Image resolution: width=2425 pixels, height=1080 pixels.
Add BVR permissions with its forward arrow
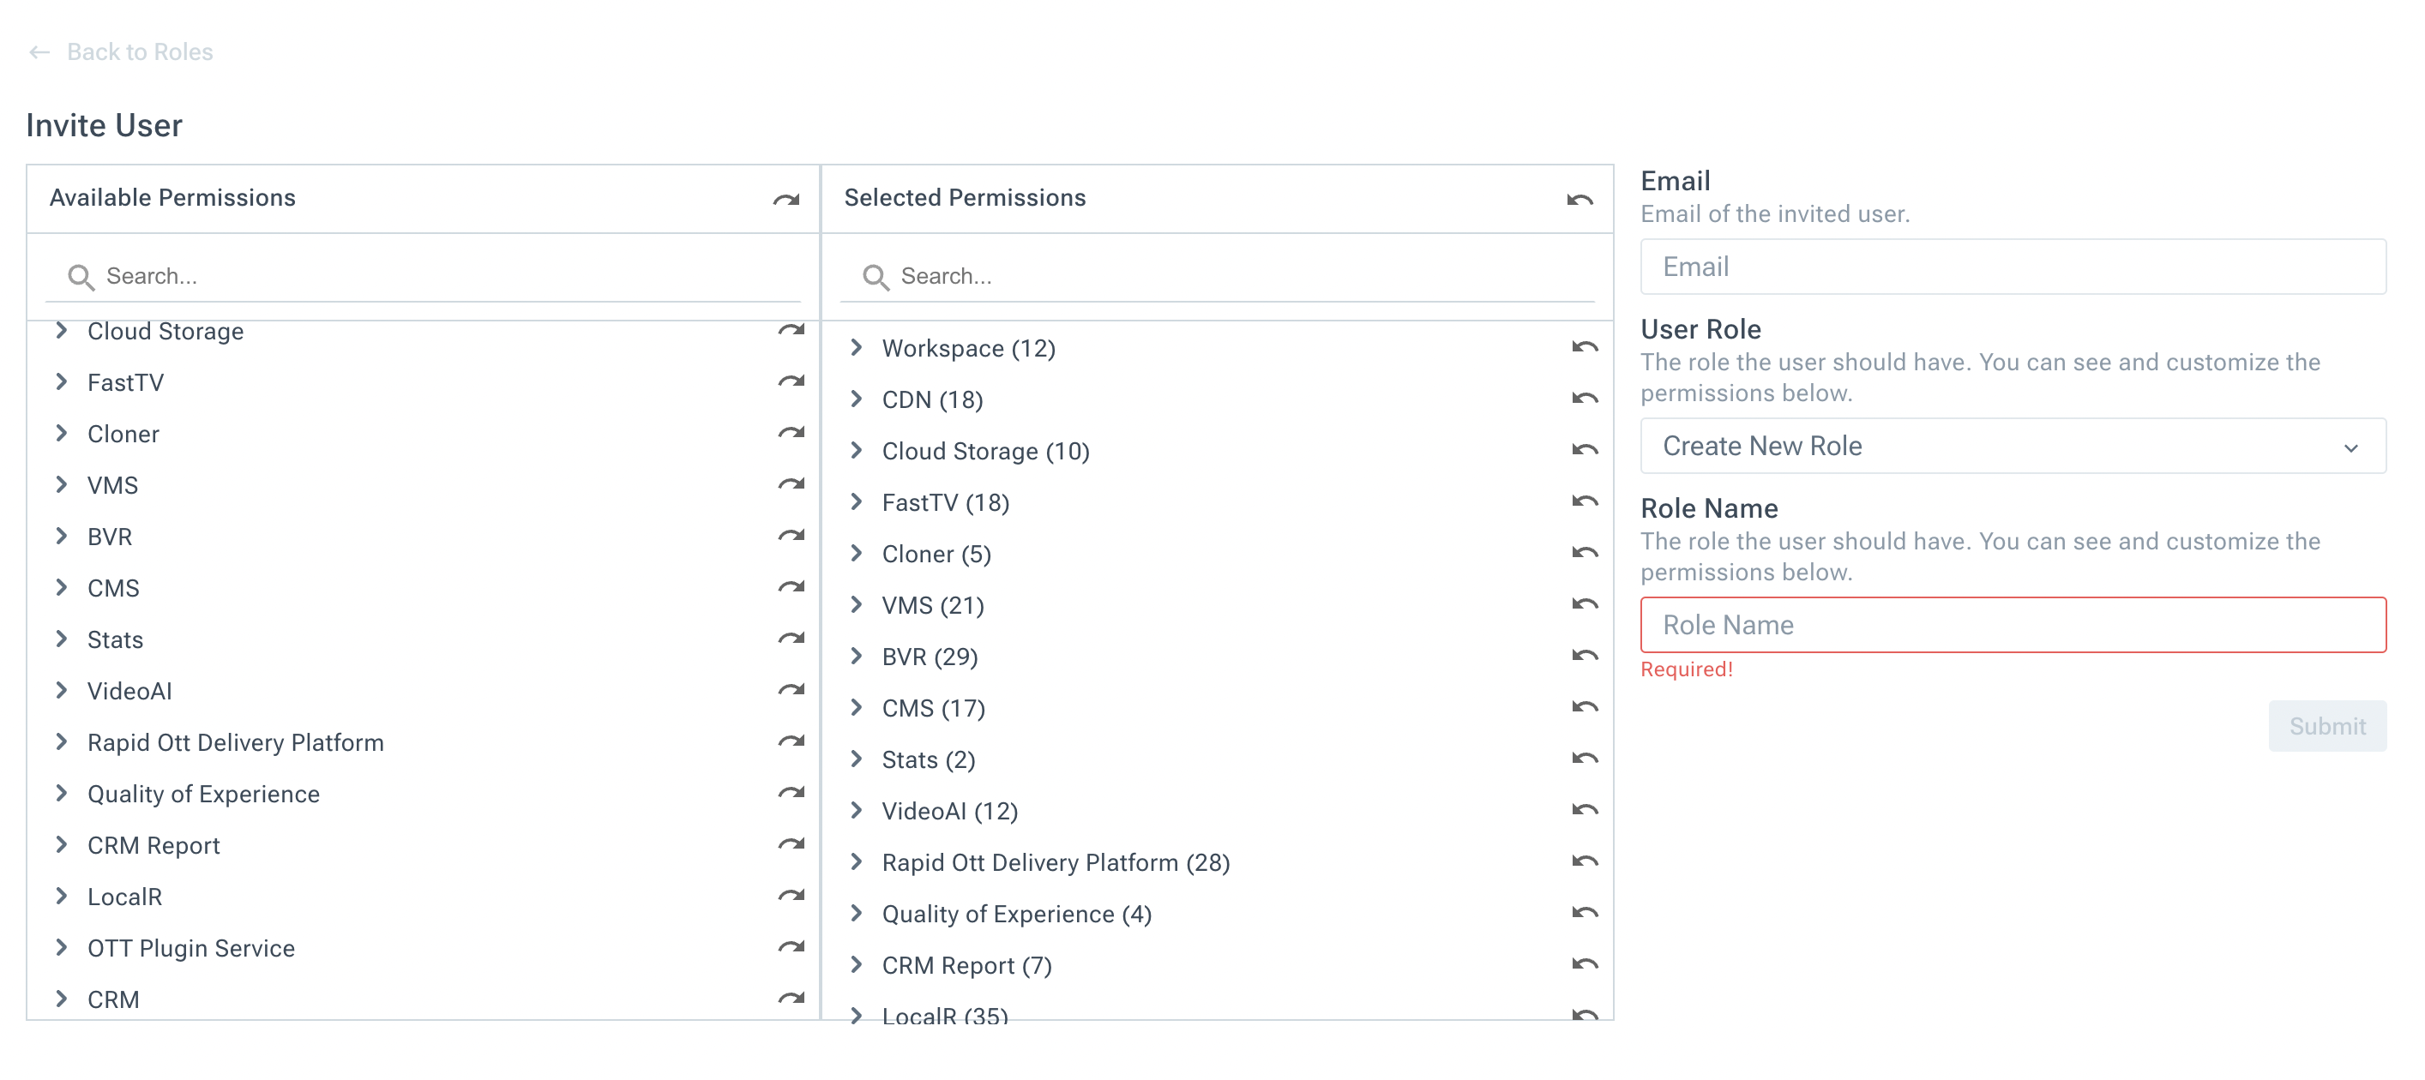click(791, 537)
